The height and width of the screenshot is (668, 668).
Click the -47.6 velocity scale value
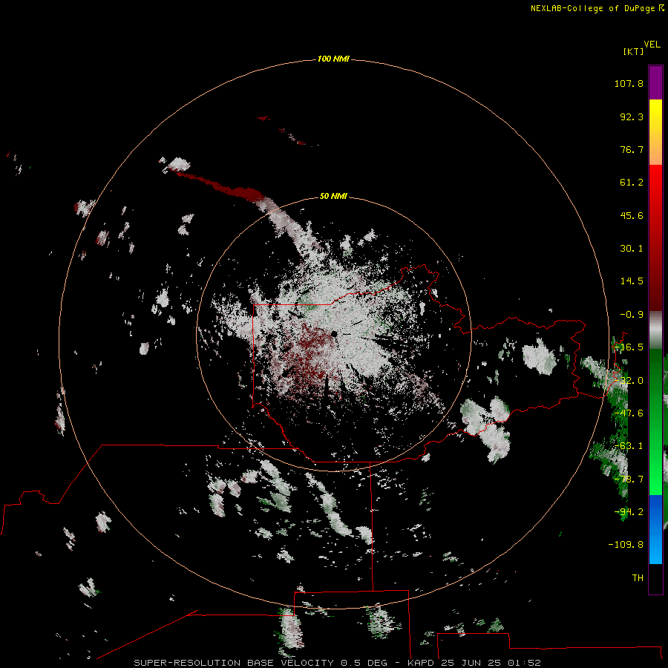pos(629,413)
